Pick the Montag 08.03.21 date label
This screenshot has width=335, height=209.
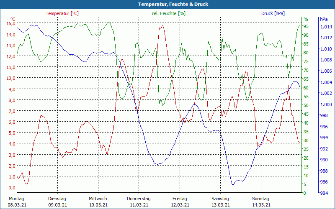click(16, 201)
